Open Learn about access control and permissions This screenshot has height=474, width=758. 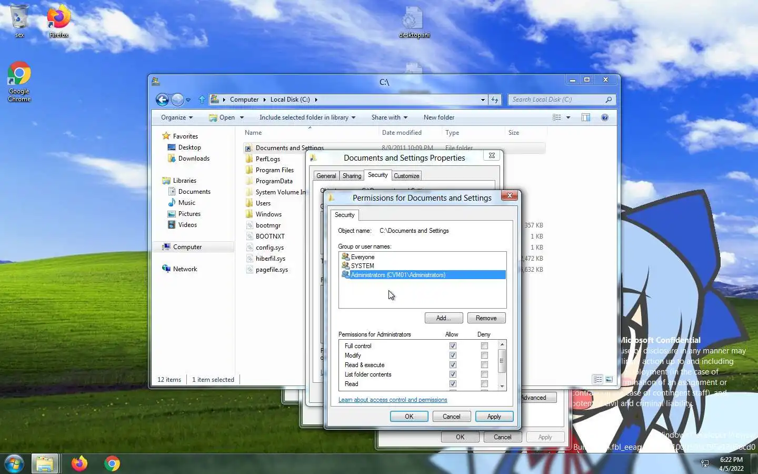[x=393, y=400]
